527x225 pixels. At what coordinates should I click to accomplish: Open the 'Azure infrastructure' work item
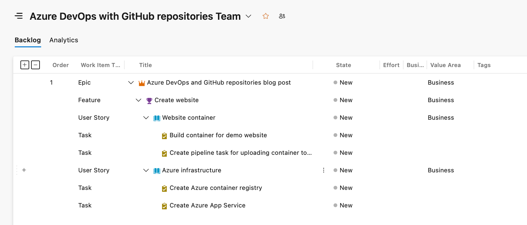[192, 170]
